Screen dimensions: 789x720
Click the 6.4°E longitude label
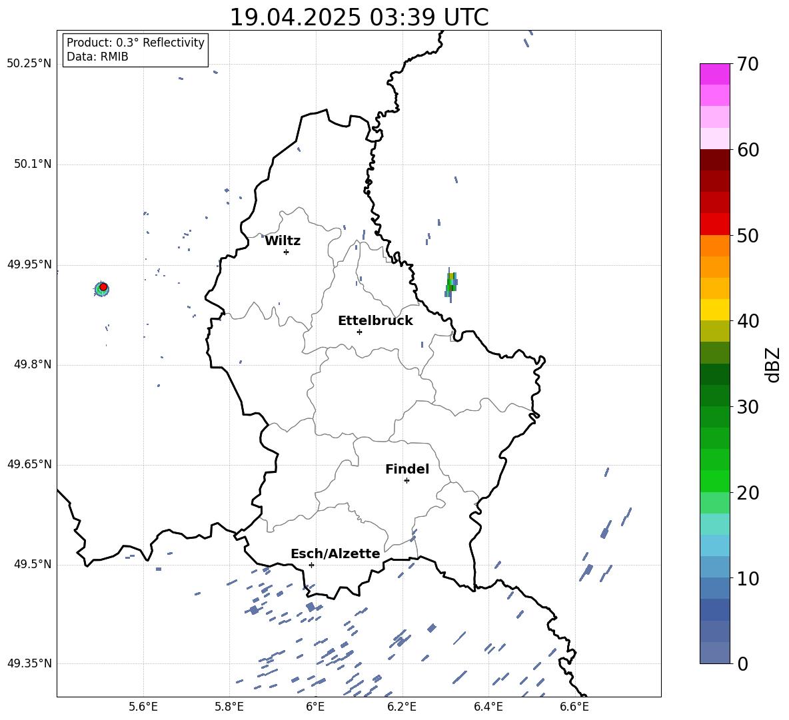pos(488,707)
